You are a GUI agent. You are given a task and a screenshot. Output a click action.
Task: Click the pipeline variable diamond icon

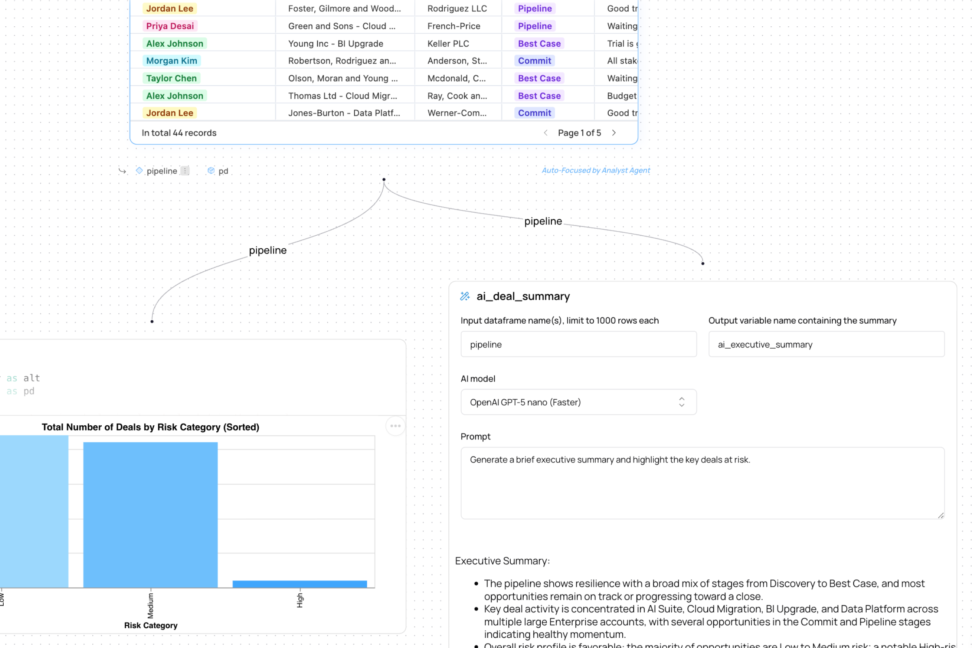coord(139,171)
